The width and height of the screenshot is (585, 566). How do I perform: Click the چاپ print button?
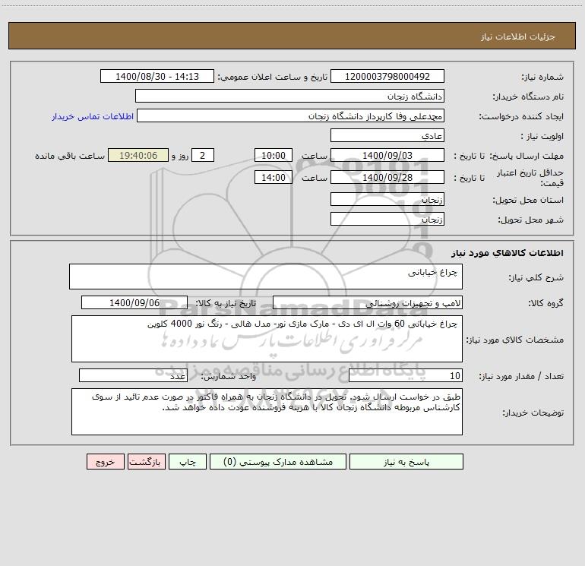188,461
